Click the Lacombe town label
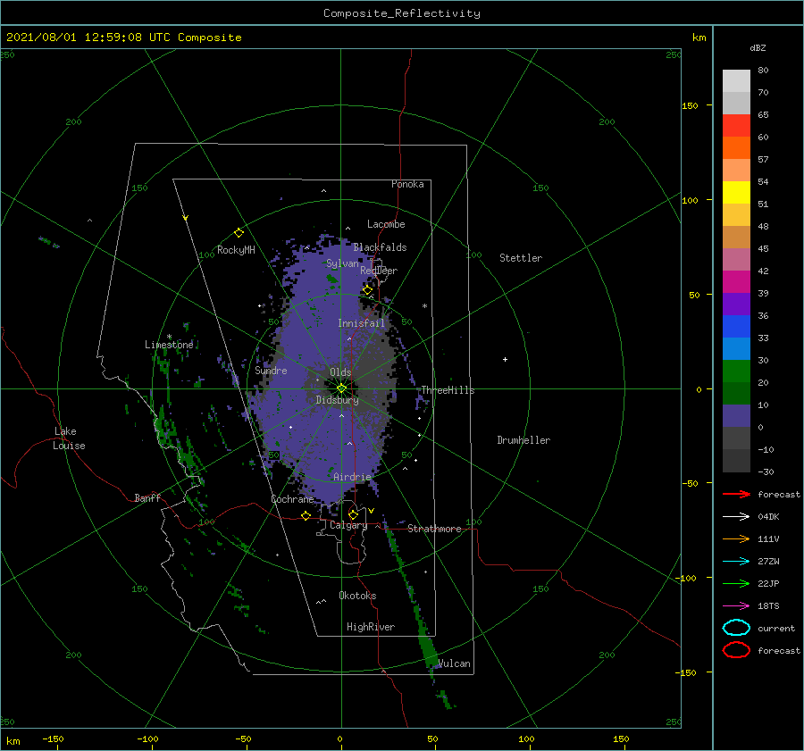This screenshot has width=804, height=751. [x=386, y=224]
